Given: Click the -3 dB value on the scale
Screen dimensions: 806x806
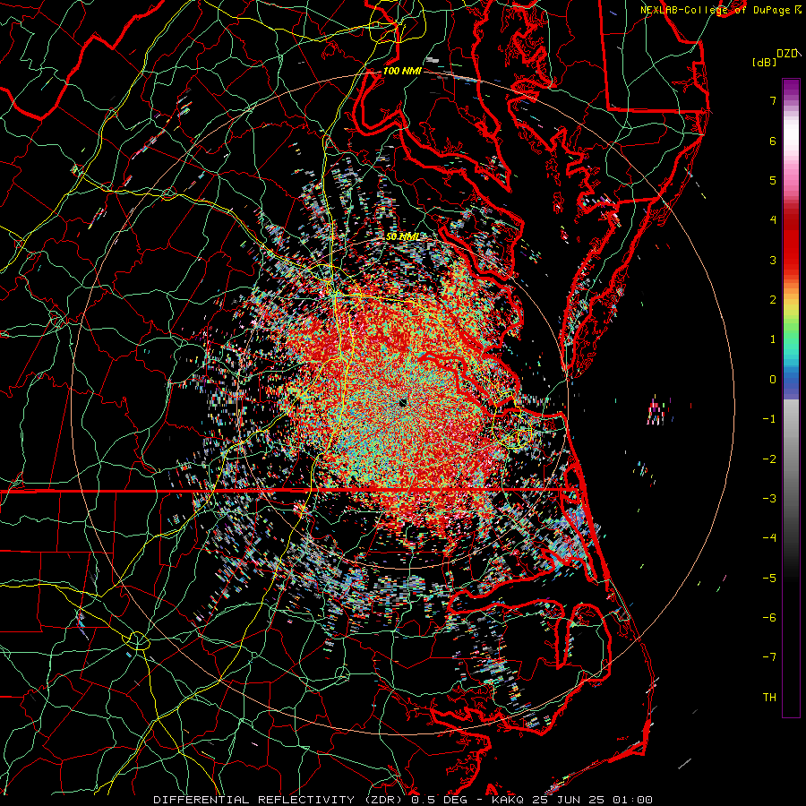Looking at the screenshot, I should click(769, 499).
